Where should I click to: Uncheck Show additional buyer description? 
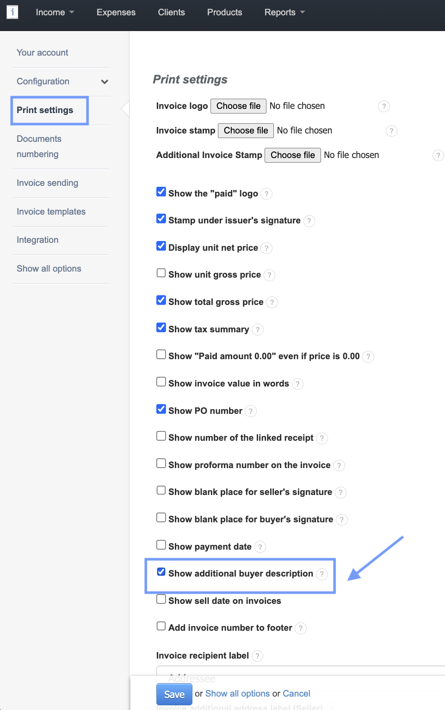161,572
